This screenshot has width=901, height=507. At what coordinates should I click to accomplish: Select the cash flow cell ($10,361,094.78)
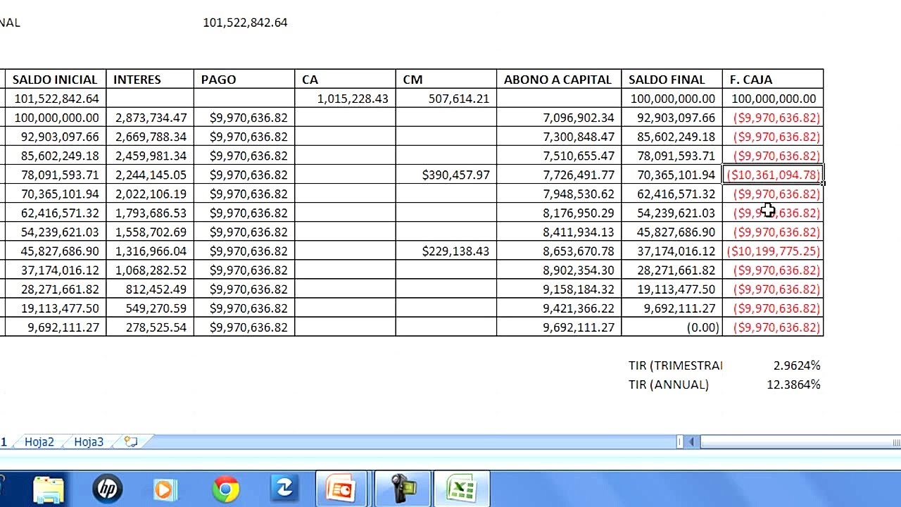773,175
